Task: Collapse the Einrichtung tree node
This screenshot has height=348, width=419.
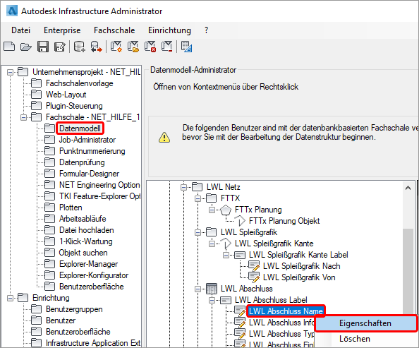Action: (x=10, y=298)
